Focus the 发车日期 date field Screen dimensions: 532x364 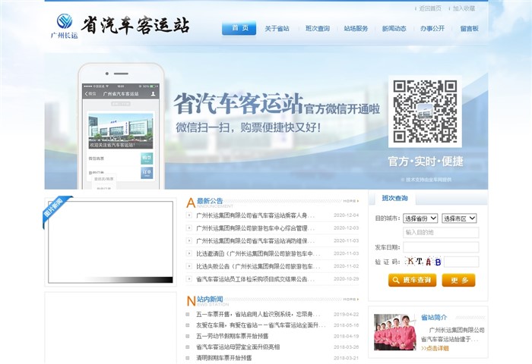coord(441,247)
